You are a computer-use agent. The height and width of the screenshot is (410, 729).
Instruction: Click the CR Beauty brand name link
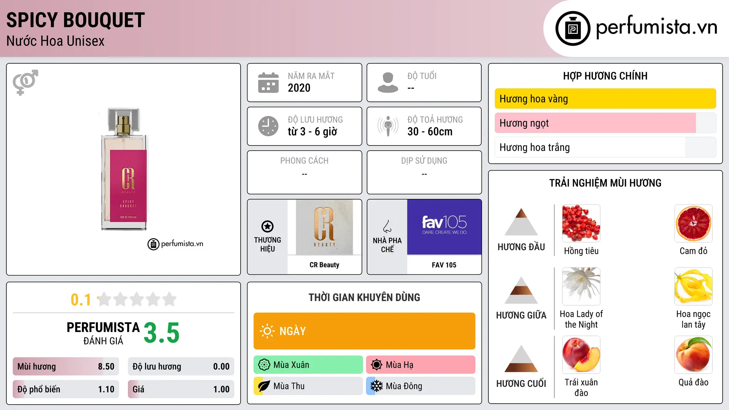(x=324, y=265)
